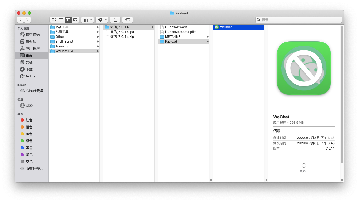359x202 pixels.
Task: Open iCloud云盘 in the sidebar
Action: [x=32, y=91]
